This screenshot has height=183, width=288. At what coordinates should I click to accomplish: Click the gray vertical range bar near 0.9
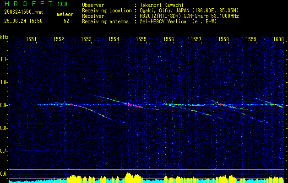(x=9, y=106)
